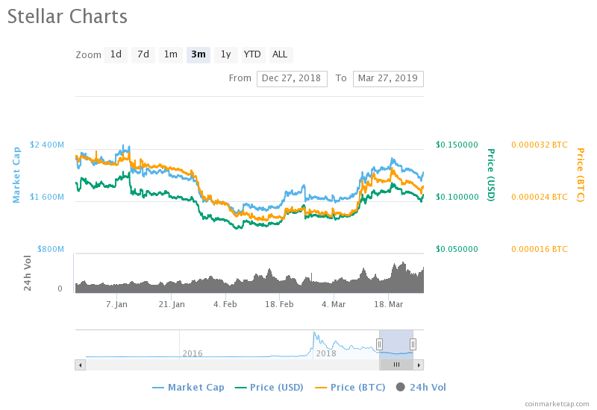Click the navigator right range handle
597x410 pixels.
point(413,344)
